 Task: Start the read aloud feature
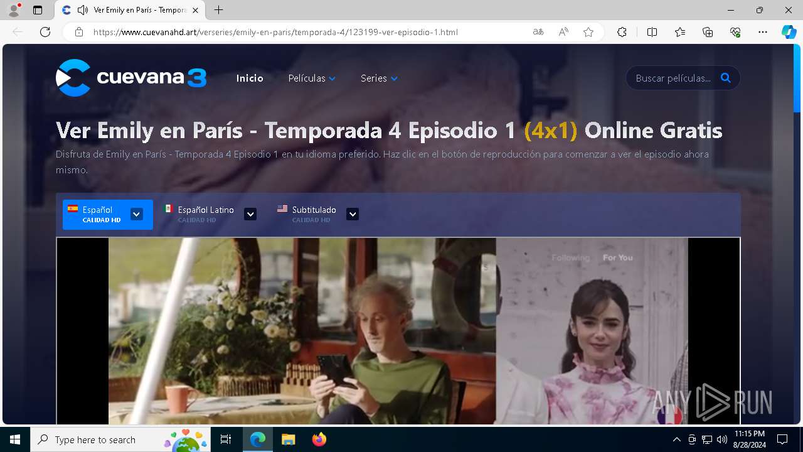point(563,32)
